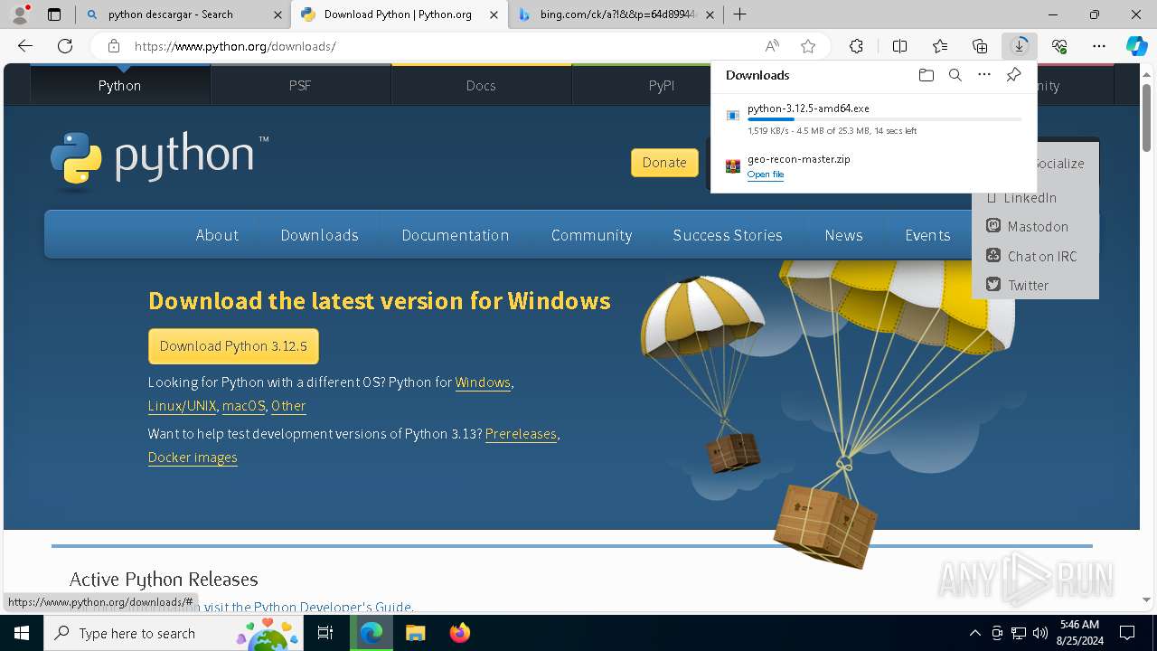The image size is (1157, 651).
Task: Open Browser essentials heart icon
Action: coord(1059,46)
